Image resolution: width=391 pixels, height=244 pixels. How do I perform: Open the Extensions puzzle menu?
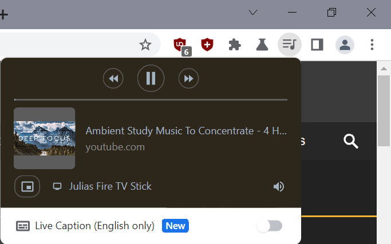click(x=235, y=45)
